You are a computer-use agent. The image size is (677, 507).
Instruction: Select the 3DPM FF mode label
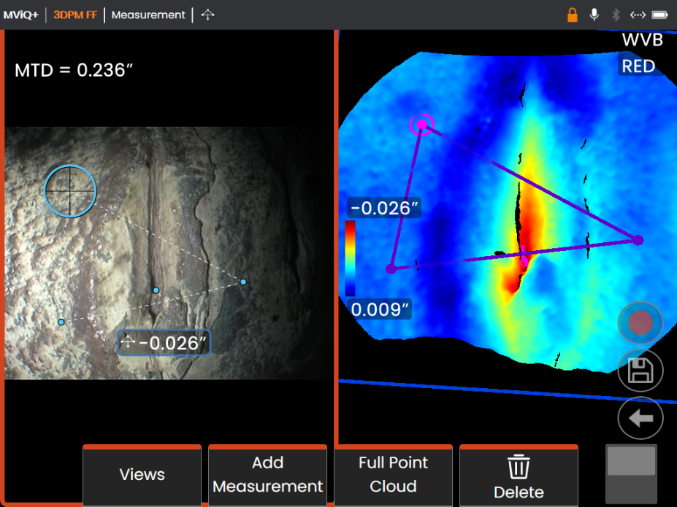point(75,15)
